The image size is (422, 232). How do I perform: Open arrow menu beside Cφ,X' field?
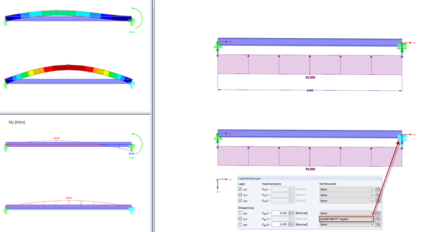point(293,213)
